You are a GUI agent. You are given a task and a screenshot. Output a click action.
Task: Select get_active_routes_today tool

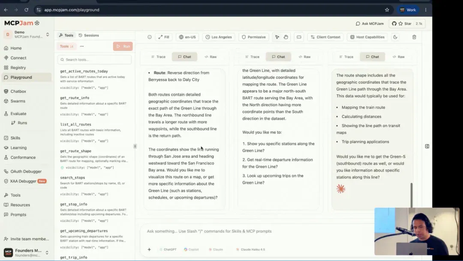point(94,79)
